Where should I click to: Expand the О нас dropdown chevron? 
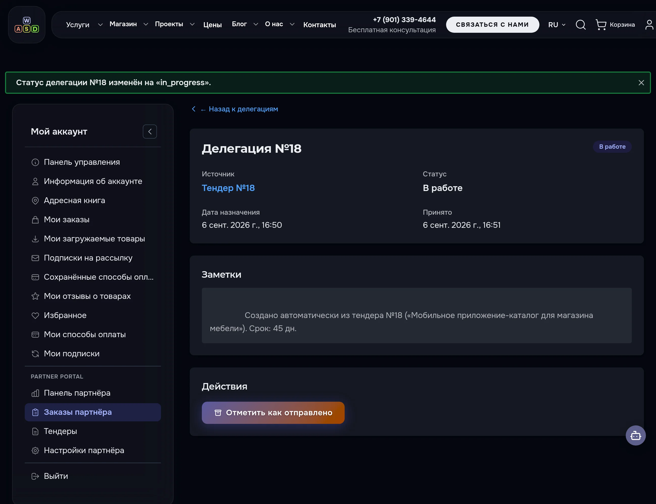coord(292,24)
